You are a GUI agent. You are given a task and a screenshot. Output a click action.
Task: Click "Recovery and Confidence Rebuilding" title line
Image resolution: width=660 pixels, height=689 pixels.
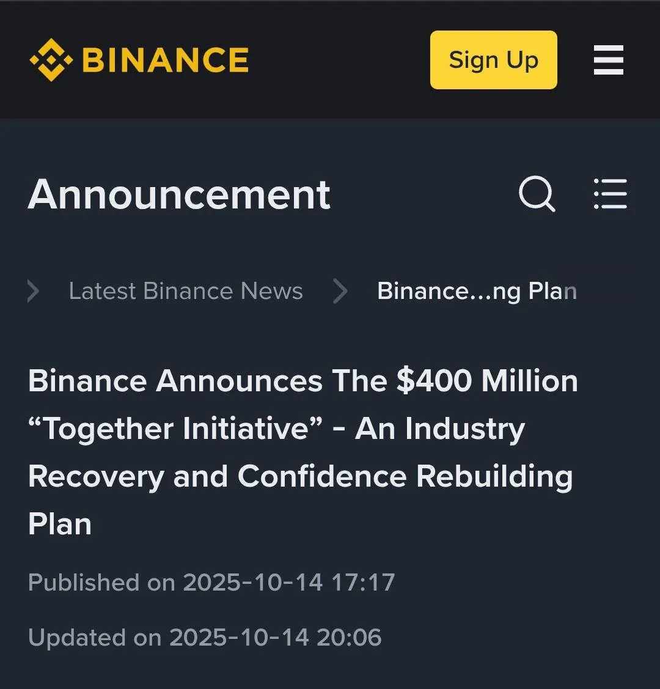pos(301,476)
